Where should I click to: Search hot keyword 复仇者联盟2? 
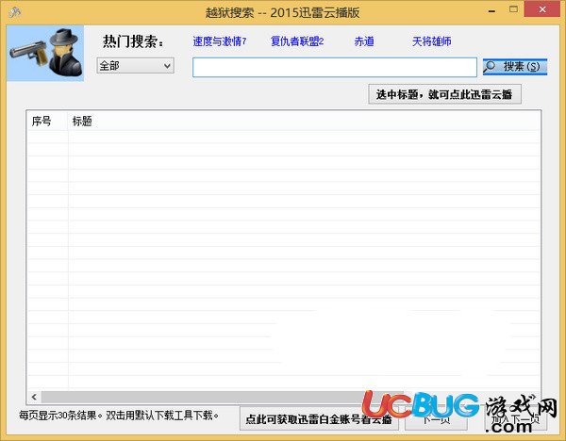[x=297, y=41]
